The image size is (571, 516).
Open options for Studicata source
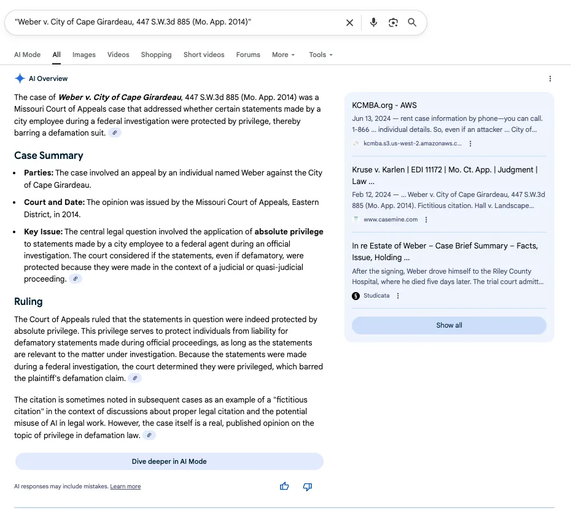coord(398,296)
